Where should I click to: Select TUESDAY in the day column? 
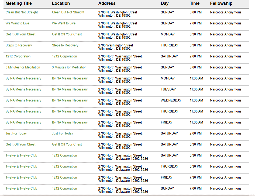[x=168, y=89]
